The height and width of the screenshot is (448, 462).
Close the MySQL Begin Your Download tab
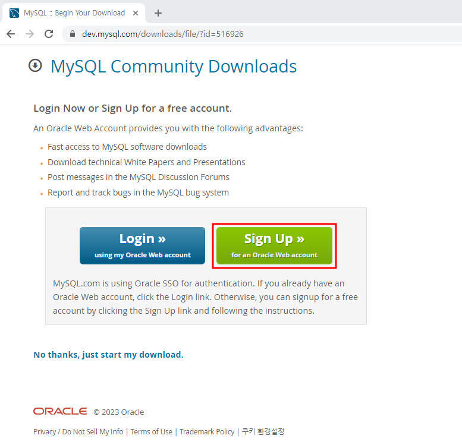(136, 13)
